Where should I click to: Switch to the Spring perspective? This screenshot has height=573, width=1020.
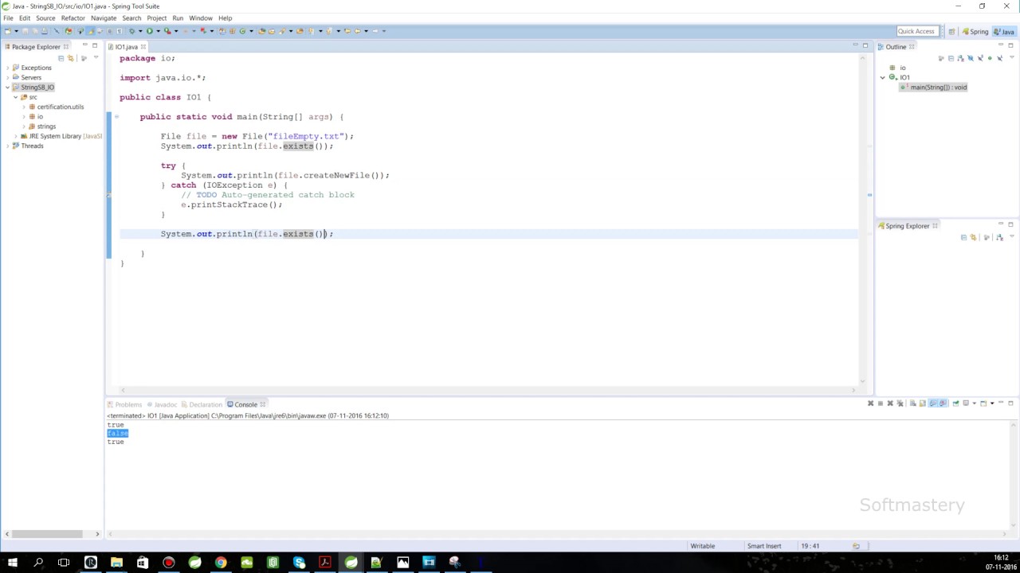click(975, 31)
